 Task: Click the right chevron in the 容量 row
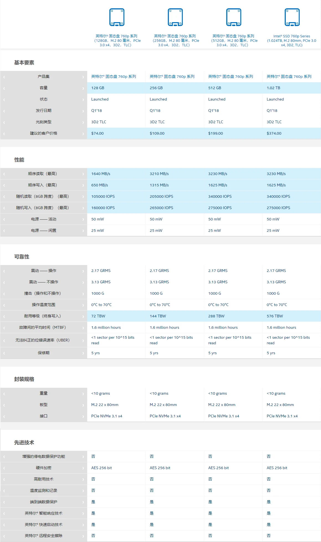pos(83,88)
